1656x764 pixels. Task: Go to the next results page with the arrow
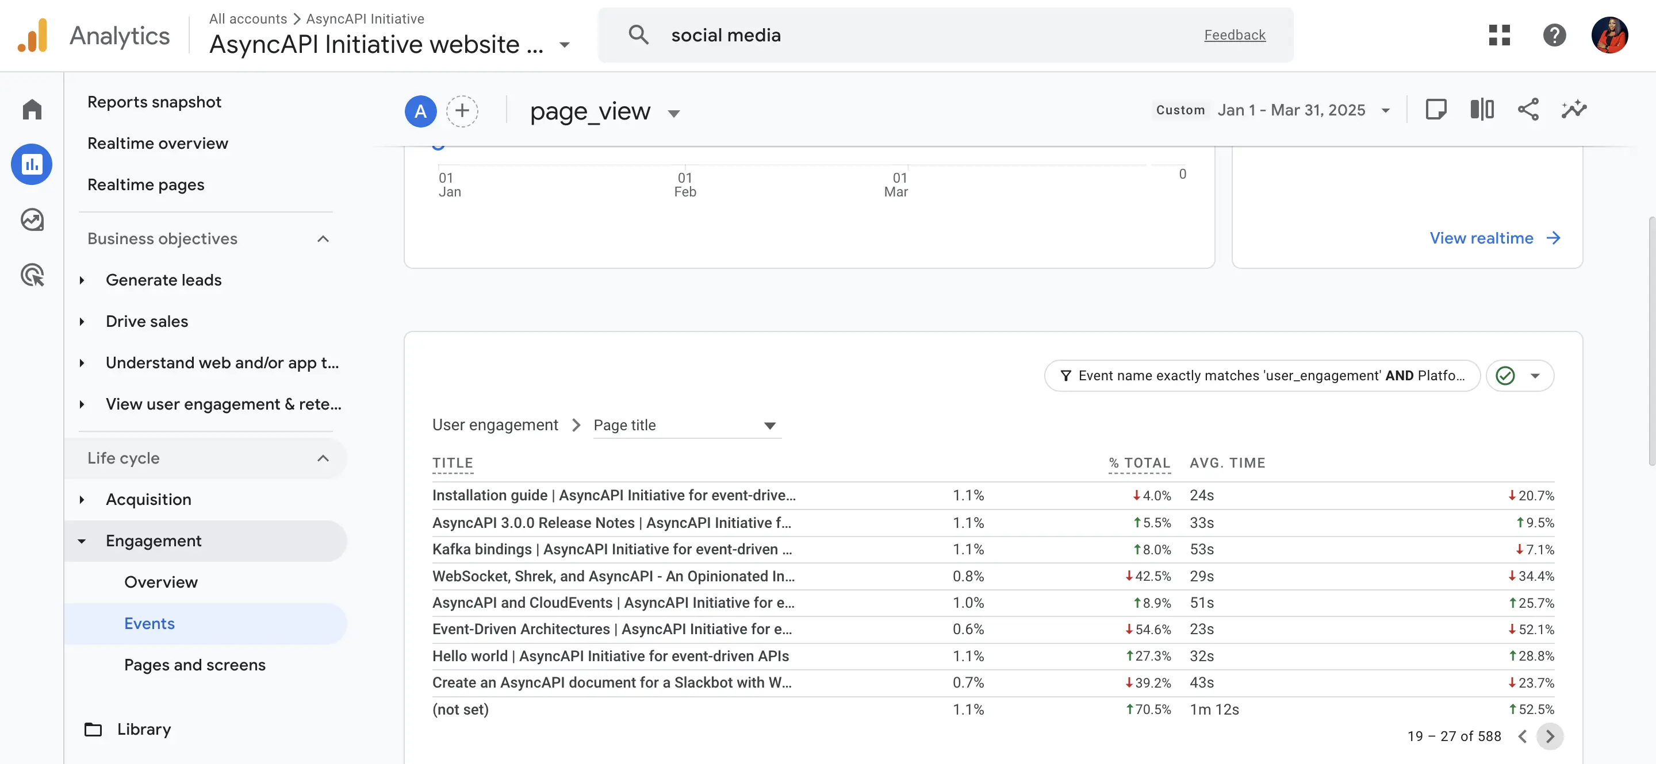(1551, 736)
